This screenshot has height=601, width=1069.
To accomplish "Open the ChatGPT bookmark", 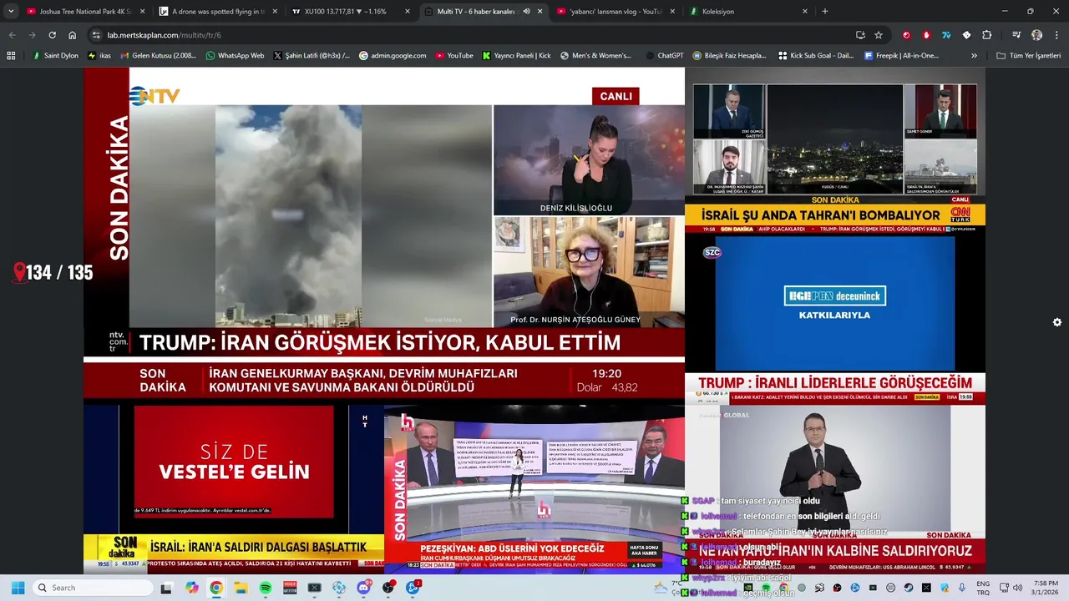I will click(664, 56).
